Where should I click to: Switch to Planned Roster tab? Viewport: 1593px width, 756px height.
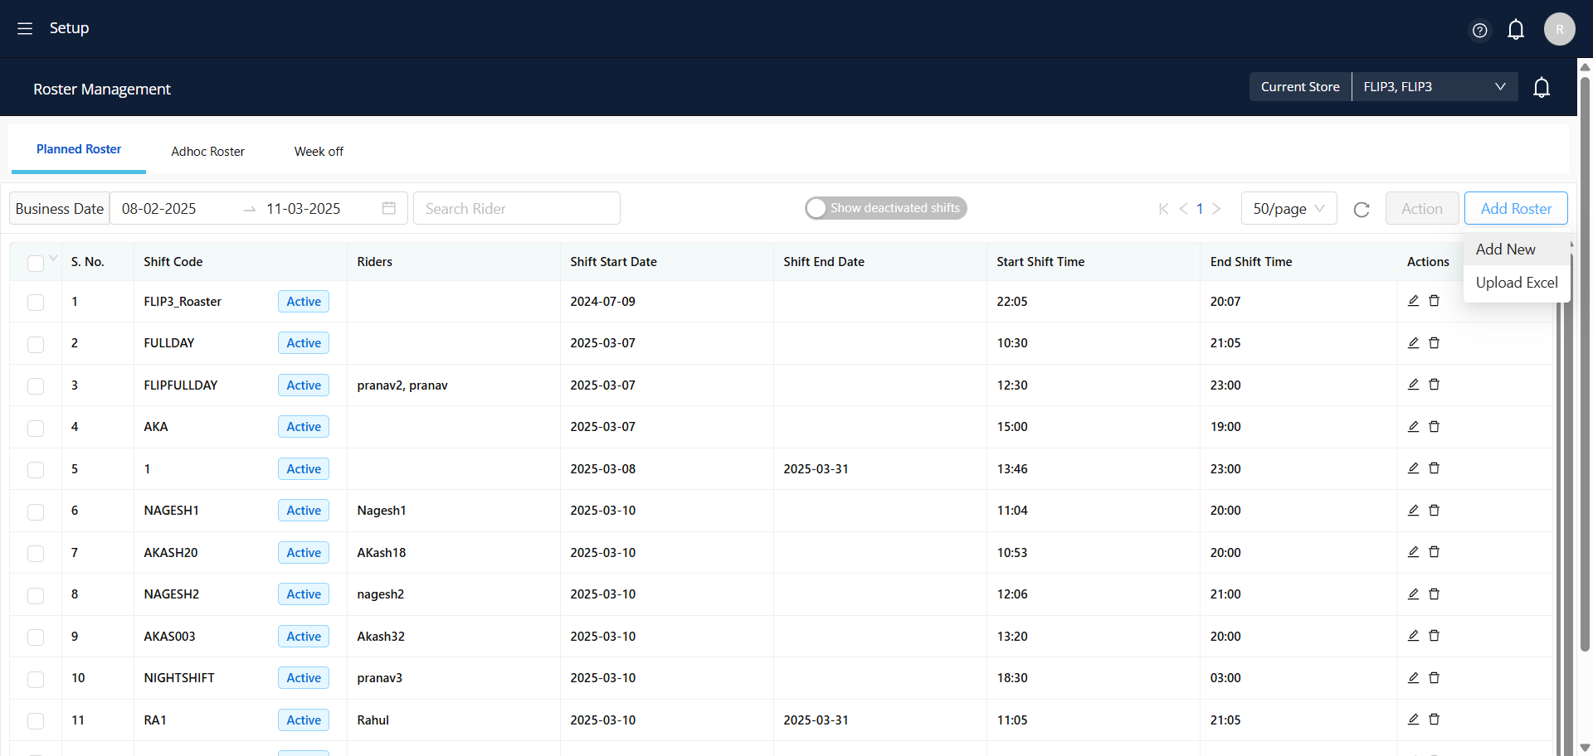coord(79,149)
